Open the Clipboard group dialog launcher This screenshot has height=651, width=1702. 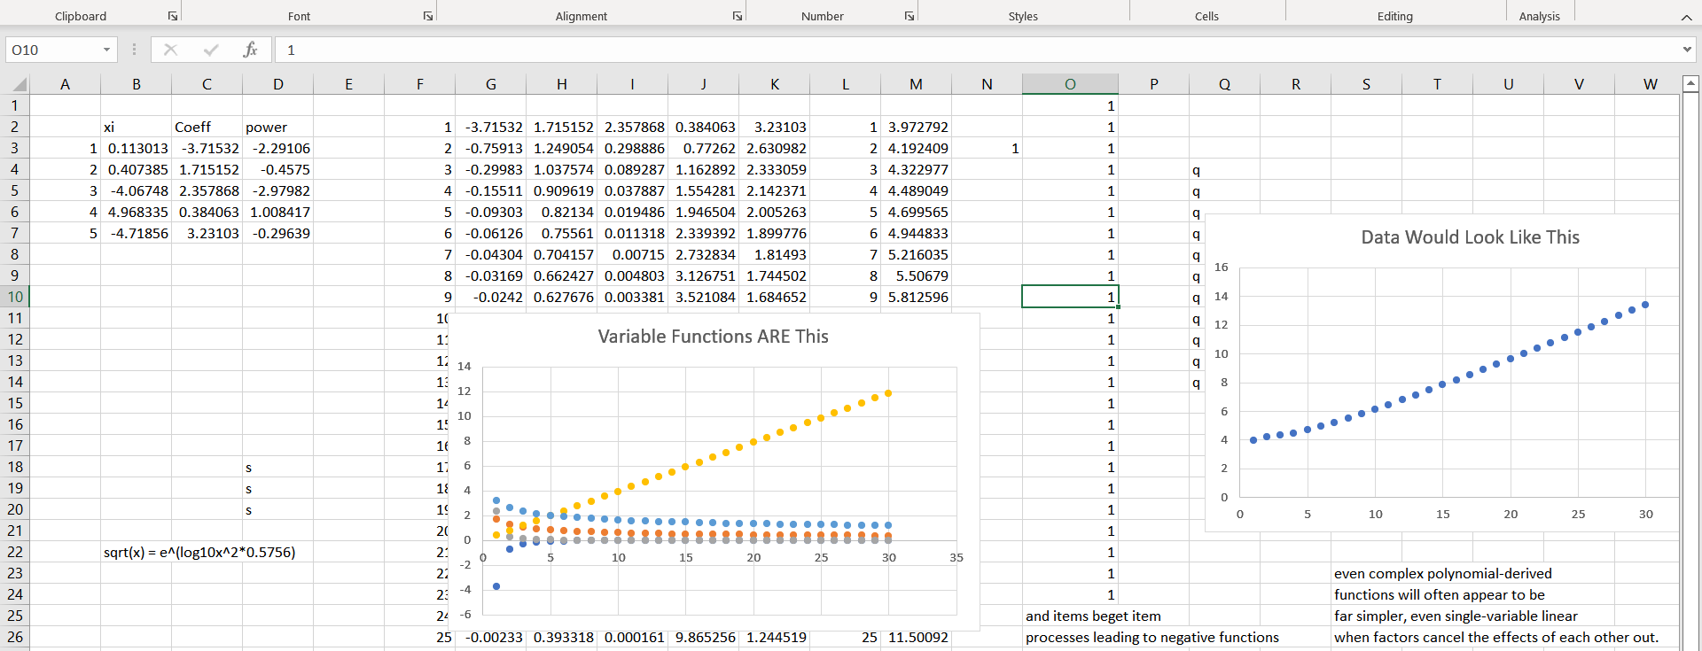pyautogui.click(x=173, y=16)
